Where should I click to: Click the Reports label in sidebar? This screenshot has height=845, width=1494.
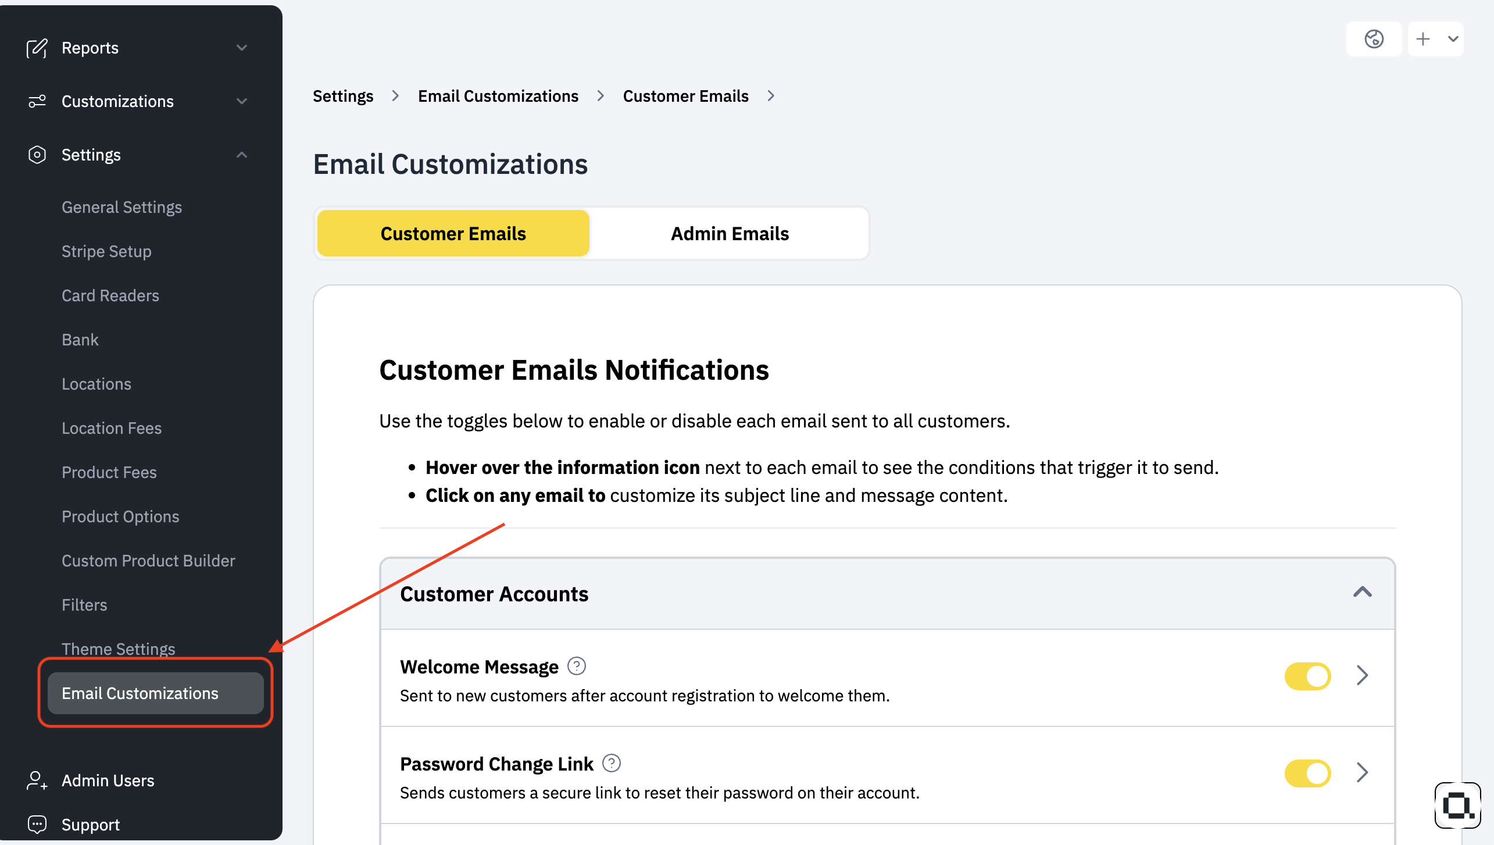tap(90, 48)
